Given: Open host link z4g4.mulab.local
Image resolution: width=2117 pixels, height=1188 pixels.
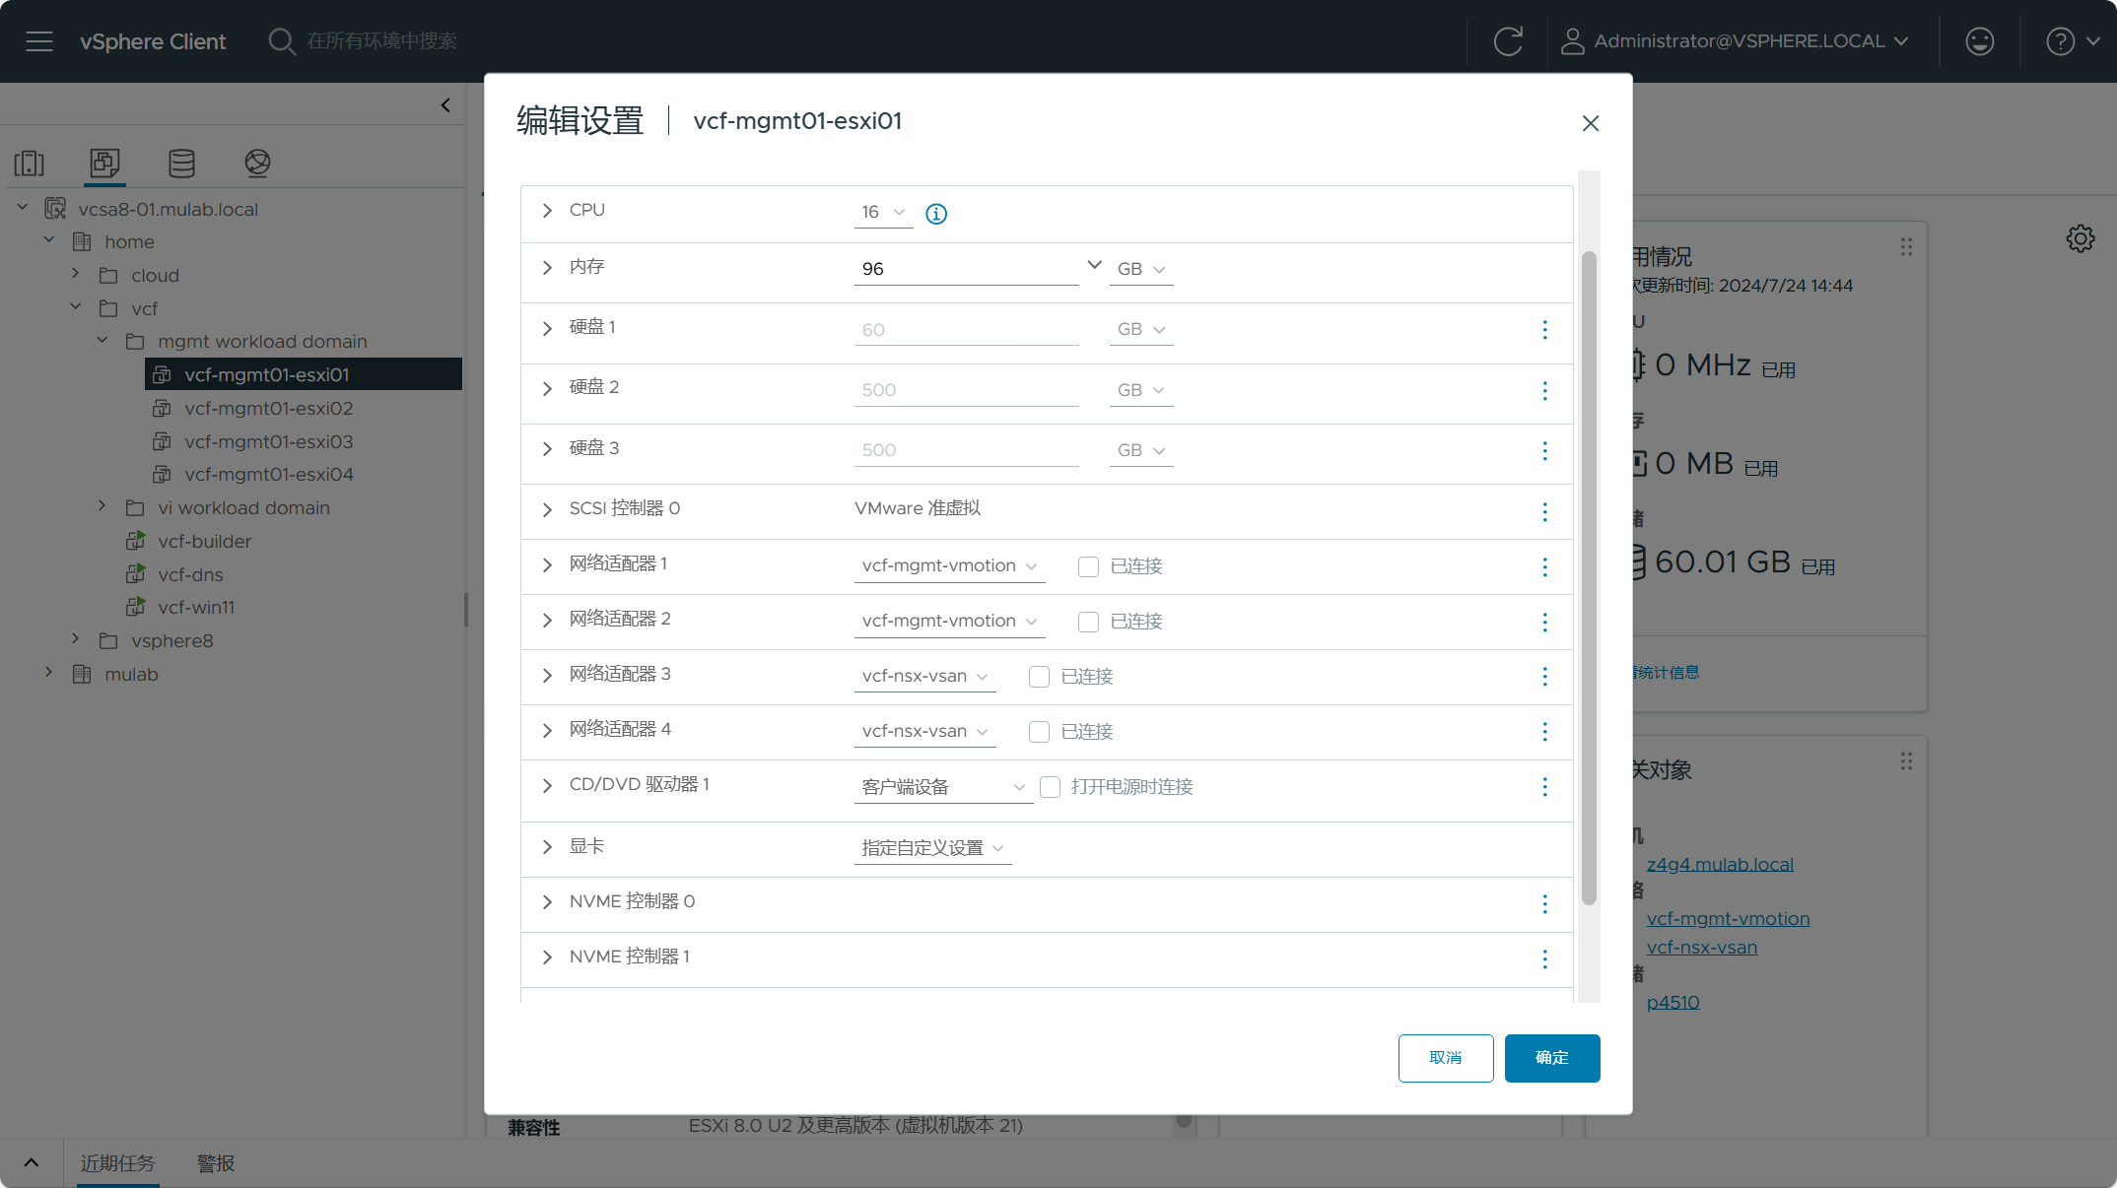Looking at the screenshot, I should (x=1720, y=865).
